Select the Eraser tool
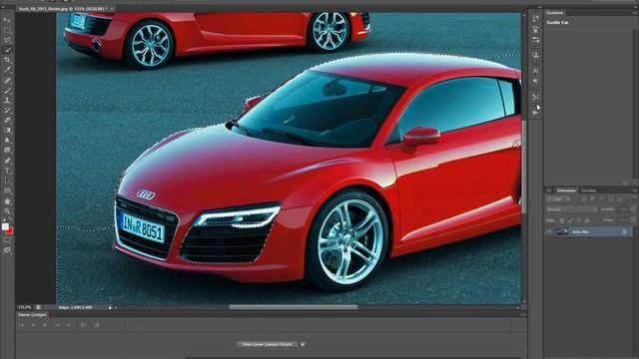 tap(7, 121)
